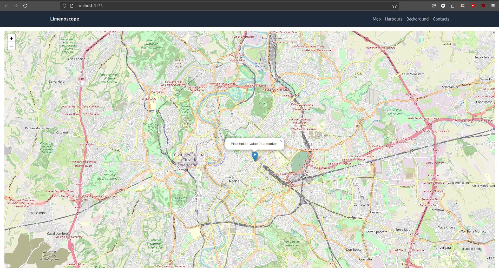The height and width of the screenshot is (268, 499).
Task: Click the 'Tor Bella Monaca' place label
Action: 474,232
